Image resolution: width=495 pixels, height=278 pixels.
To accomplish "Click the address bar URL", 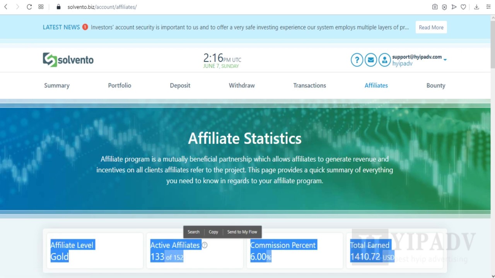I will [102, 7].
